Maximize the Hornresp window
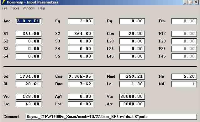Viewport: 200px width, 122px height. [190, 2]
